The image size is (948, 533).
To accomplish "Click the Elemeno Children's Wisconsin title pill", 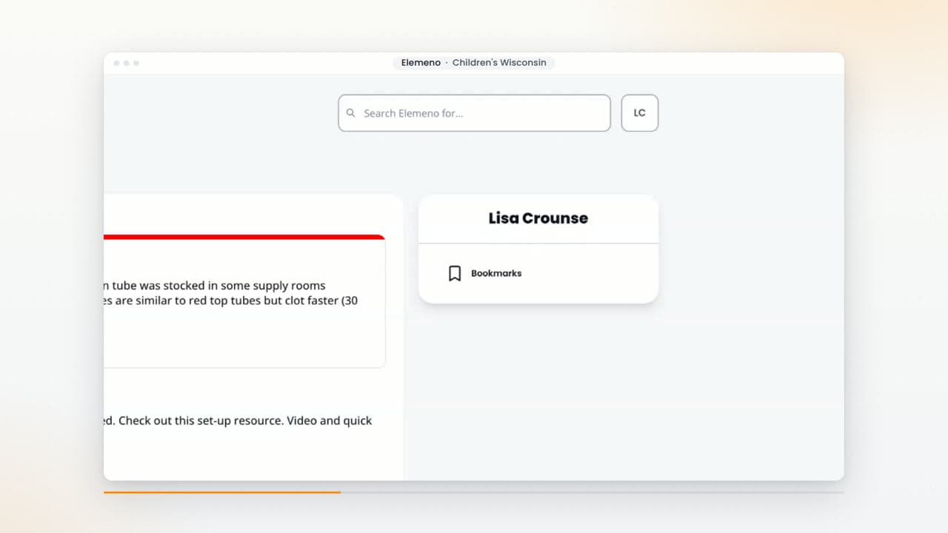I will click(474, 63).
